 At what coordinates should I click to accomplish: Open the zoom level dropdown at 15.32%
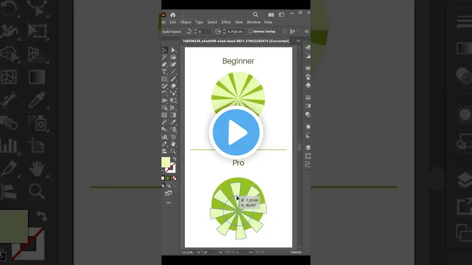click(x=199, y=252)
